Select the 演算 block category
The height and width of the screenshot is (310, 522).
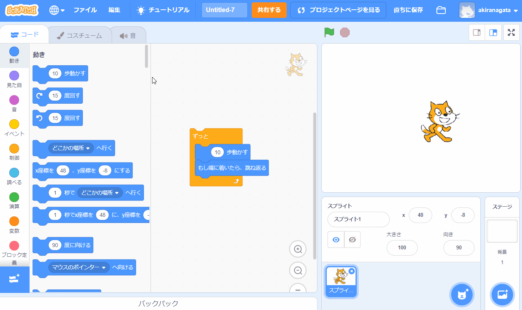pyautogui.click(x=14, y=201)
